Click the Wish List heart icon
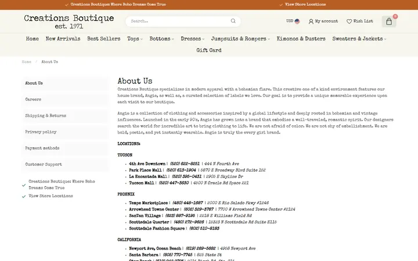 pyautogui.click(x=349, y=21)
